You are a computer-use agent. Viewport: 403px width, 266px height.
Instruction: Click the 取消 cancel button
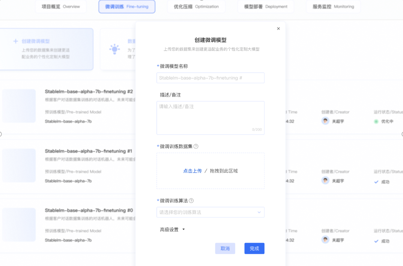click(225, 248)
